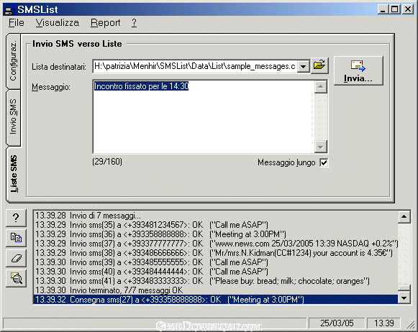Clear the log with the eraser icon

pos(16,258)
